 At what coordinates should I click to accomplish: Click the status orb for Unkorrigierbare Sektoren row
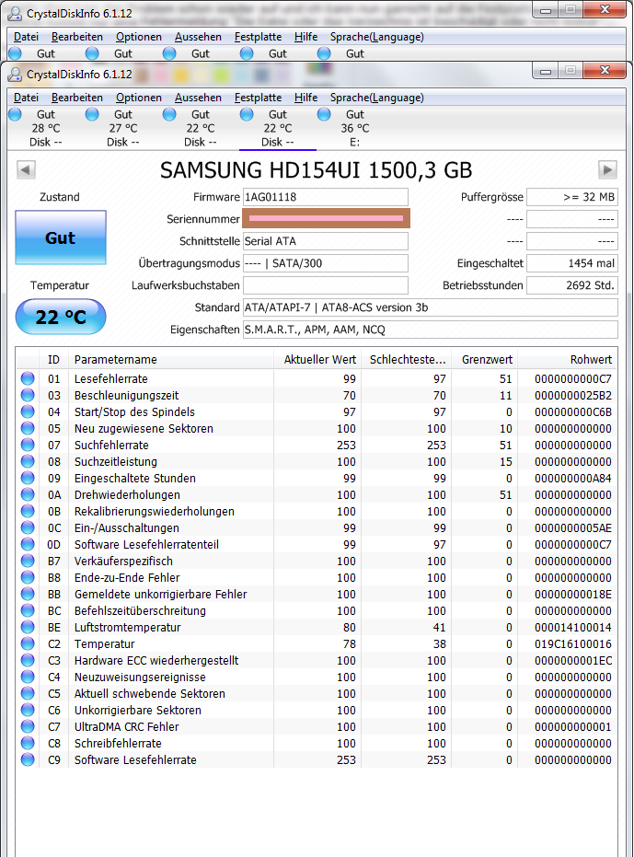click(28, 710)
